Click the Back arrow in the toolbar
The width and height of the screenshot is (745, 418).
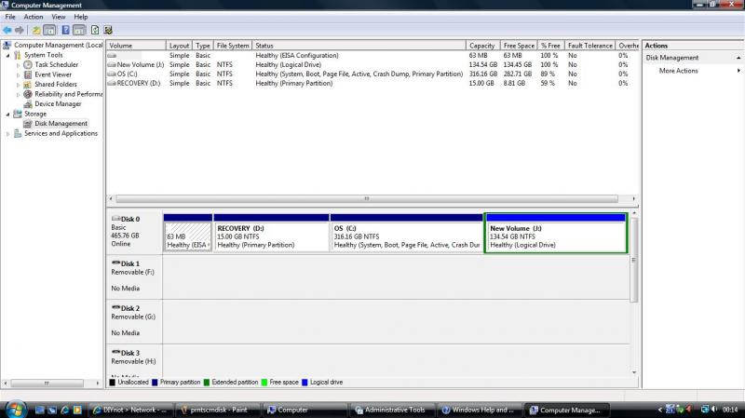click(x=7, y=30)
